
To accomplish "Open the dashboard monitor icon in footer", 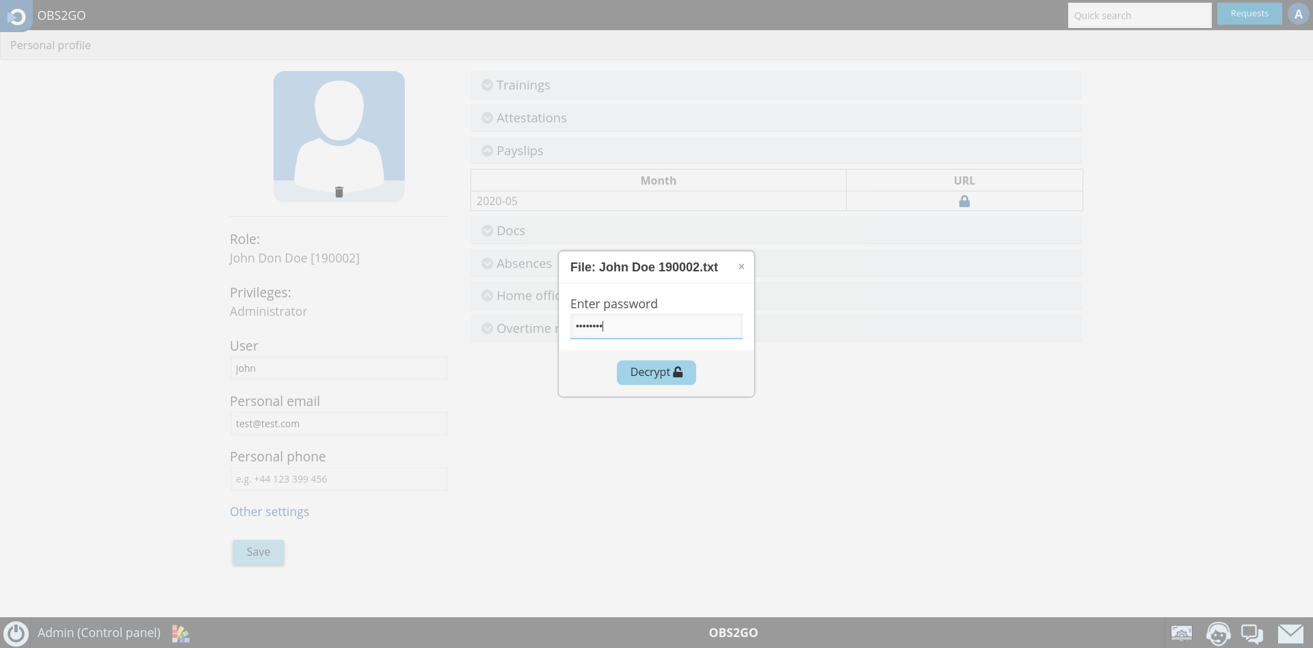I will click(x=1182, y=633).
